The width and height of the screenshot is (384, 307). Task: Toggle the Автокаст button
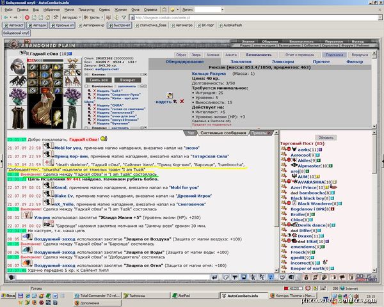click(x=13, y=25)
